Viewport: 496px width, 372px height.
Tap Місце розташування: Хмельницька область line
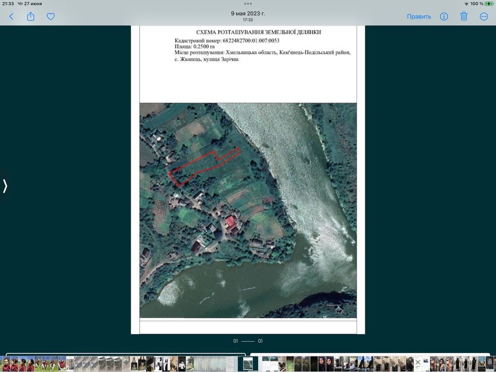pos(262,53)
